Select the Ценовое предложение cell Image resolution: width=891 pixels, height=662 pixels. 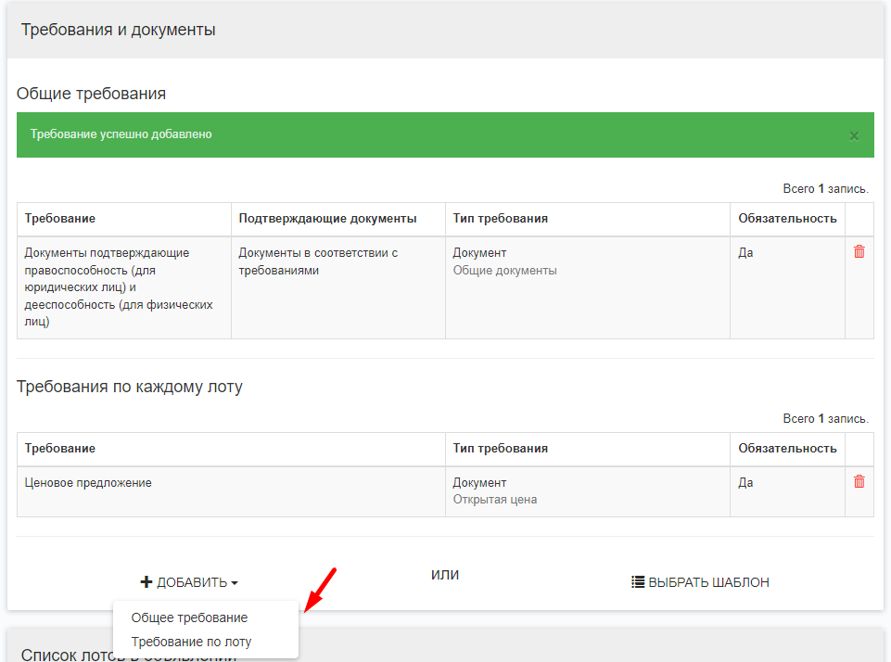[88, 483]
